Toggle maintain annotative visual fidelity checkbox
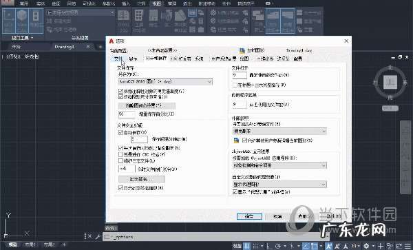Screen dimensions: 413x250 tap(120, 91)
